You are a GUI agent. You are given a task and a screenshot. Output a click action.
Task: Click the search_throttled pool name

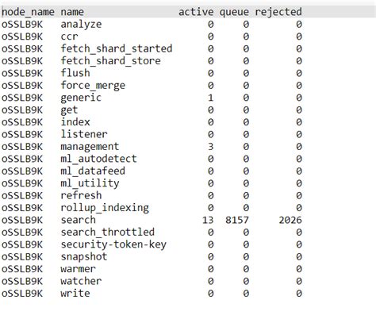tap(108, 233)
